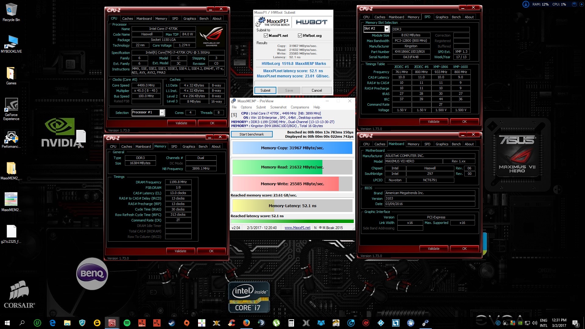Open File Explorer from the taskbar

click(x=67, y=323)
